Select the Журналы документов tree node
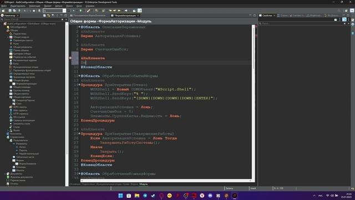The image size is (355, 200). point(22,177)
